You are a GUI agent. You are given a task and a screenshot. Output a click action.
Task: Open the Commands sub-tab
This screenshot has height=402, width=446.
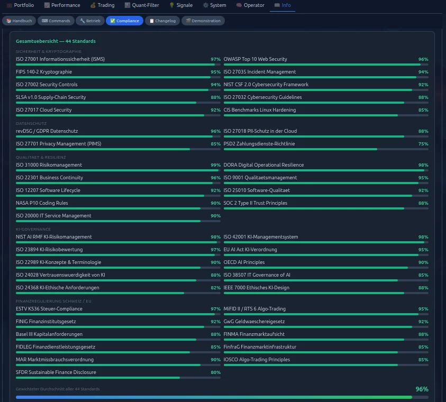click(56, 21)
